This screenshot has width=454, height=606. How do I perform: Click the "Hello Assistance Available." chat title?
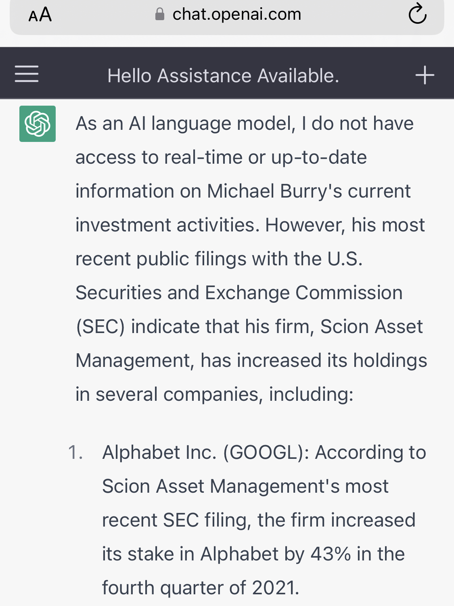click(223, 76)
